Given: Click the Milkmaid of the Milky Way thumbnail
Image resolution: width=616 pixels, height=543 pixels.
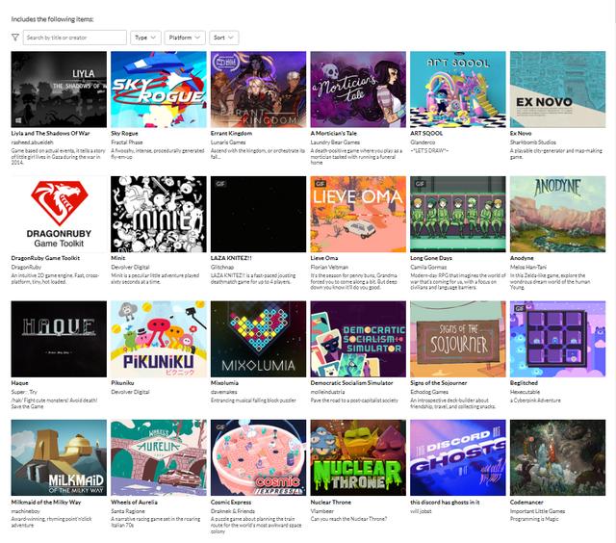Looking at the screenshot, I should click(x=58, y=457).
